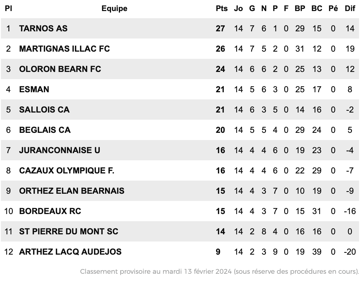This screenshot has height=283, width=360.
Task: Click the BC column header
Action: [x=317, y=9]
